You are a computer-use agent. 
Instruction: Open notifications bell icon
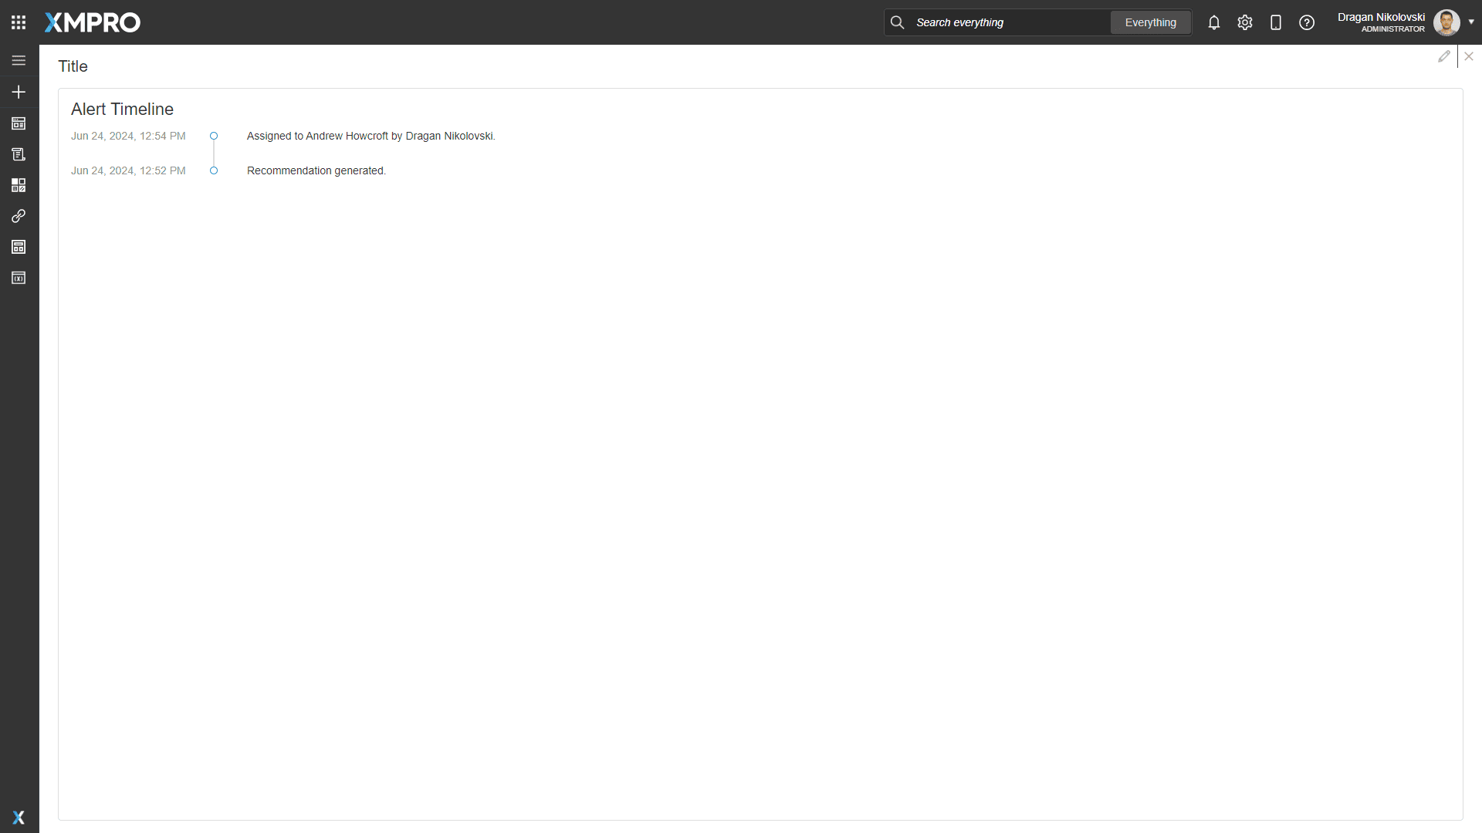click(1214, 22)
